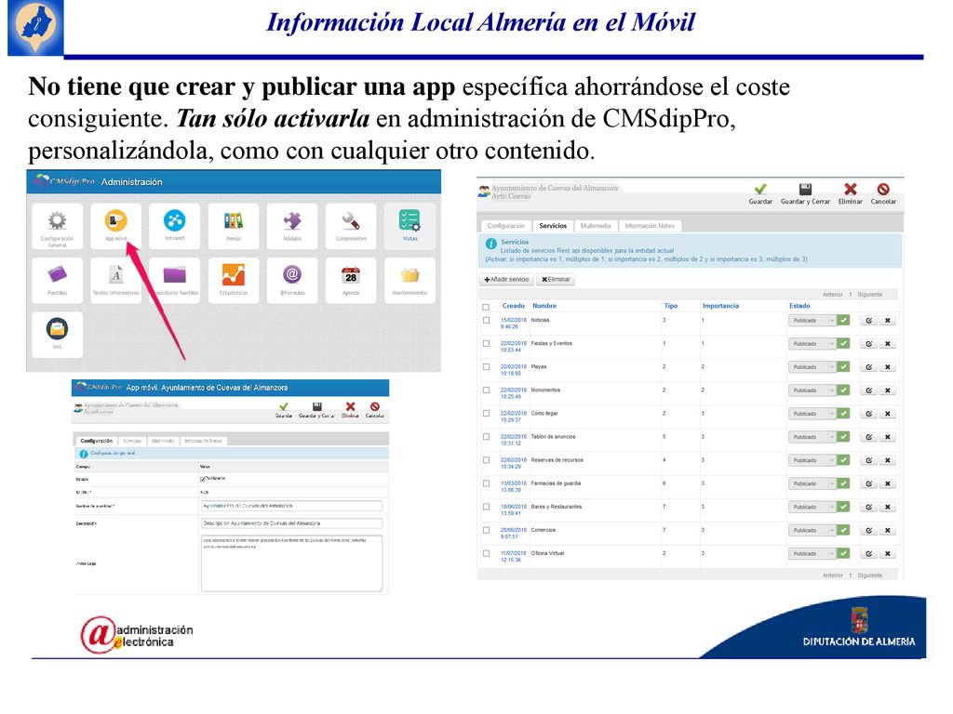Select Servicios tab in the right window
The image size is (953, 714).
553,226
